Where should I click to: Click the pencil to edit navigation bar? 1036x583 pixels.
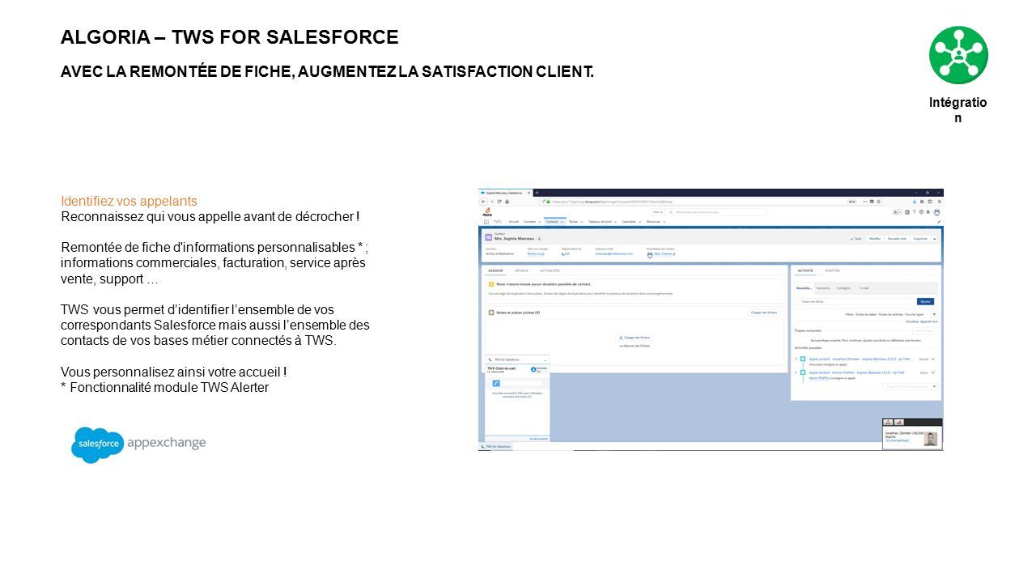coord(939,222)
